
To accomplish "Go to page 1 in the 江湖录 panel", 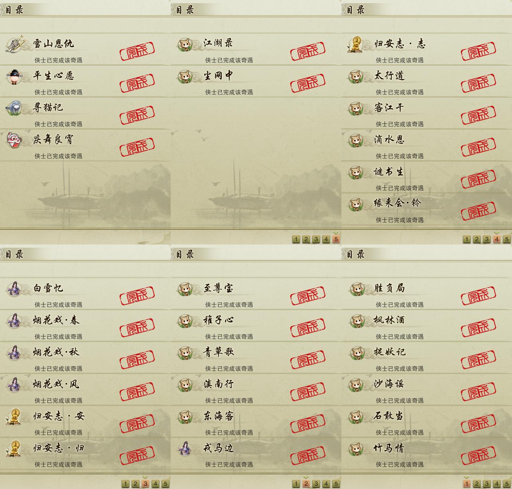I will click(296, 239).
